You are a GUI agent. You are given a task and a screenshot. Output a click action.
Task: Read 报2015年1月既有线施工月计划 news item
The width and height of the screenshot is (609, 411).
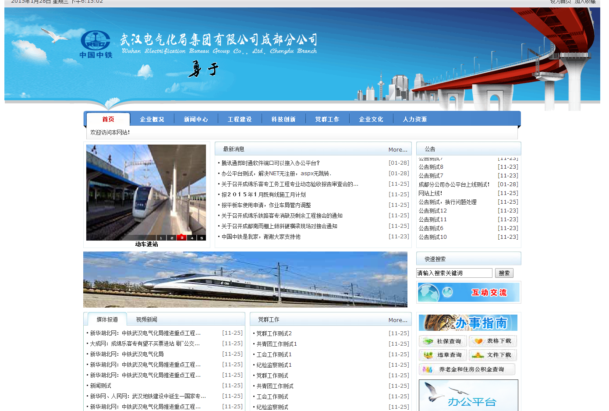tap(263, 195)
